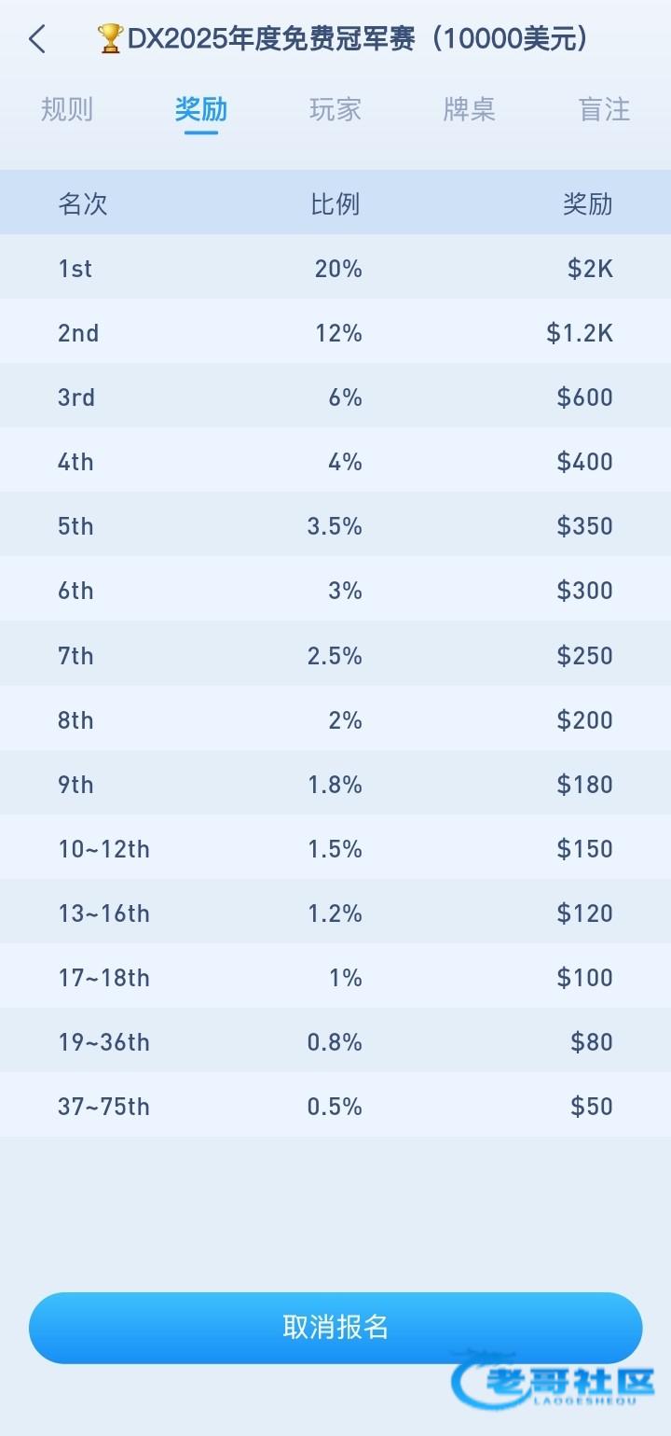Switch to the 牌桌 tab
The width and height of the screenshot is (671, 1436).
pyautogui.click(x=469, y=110)
